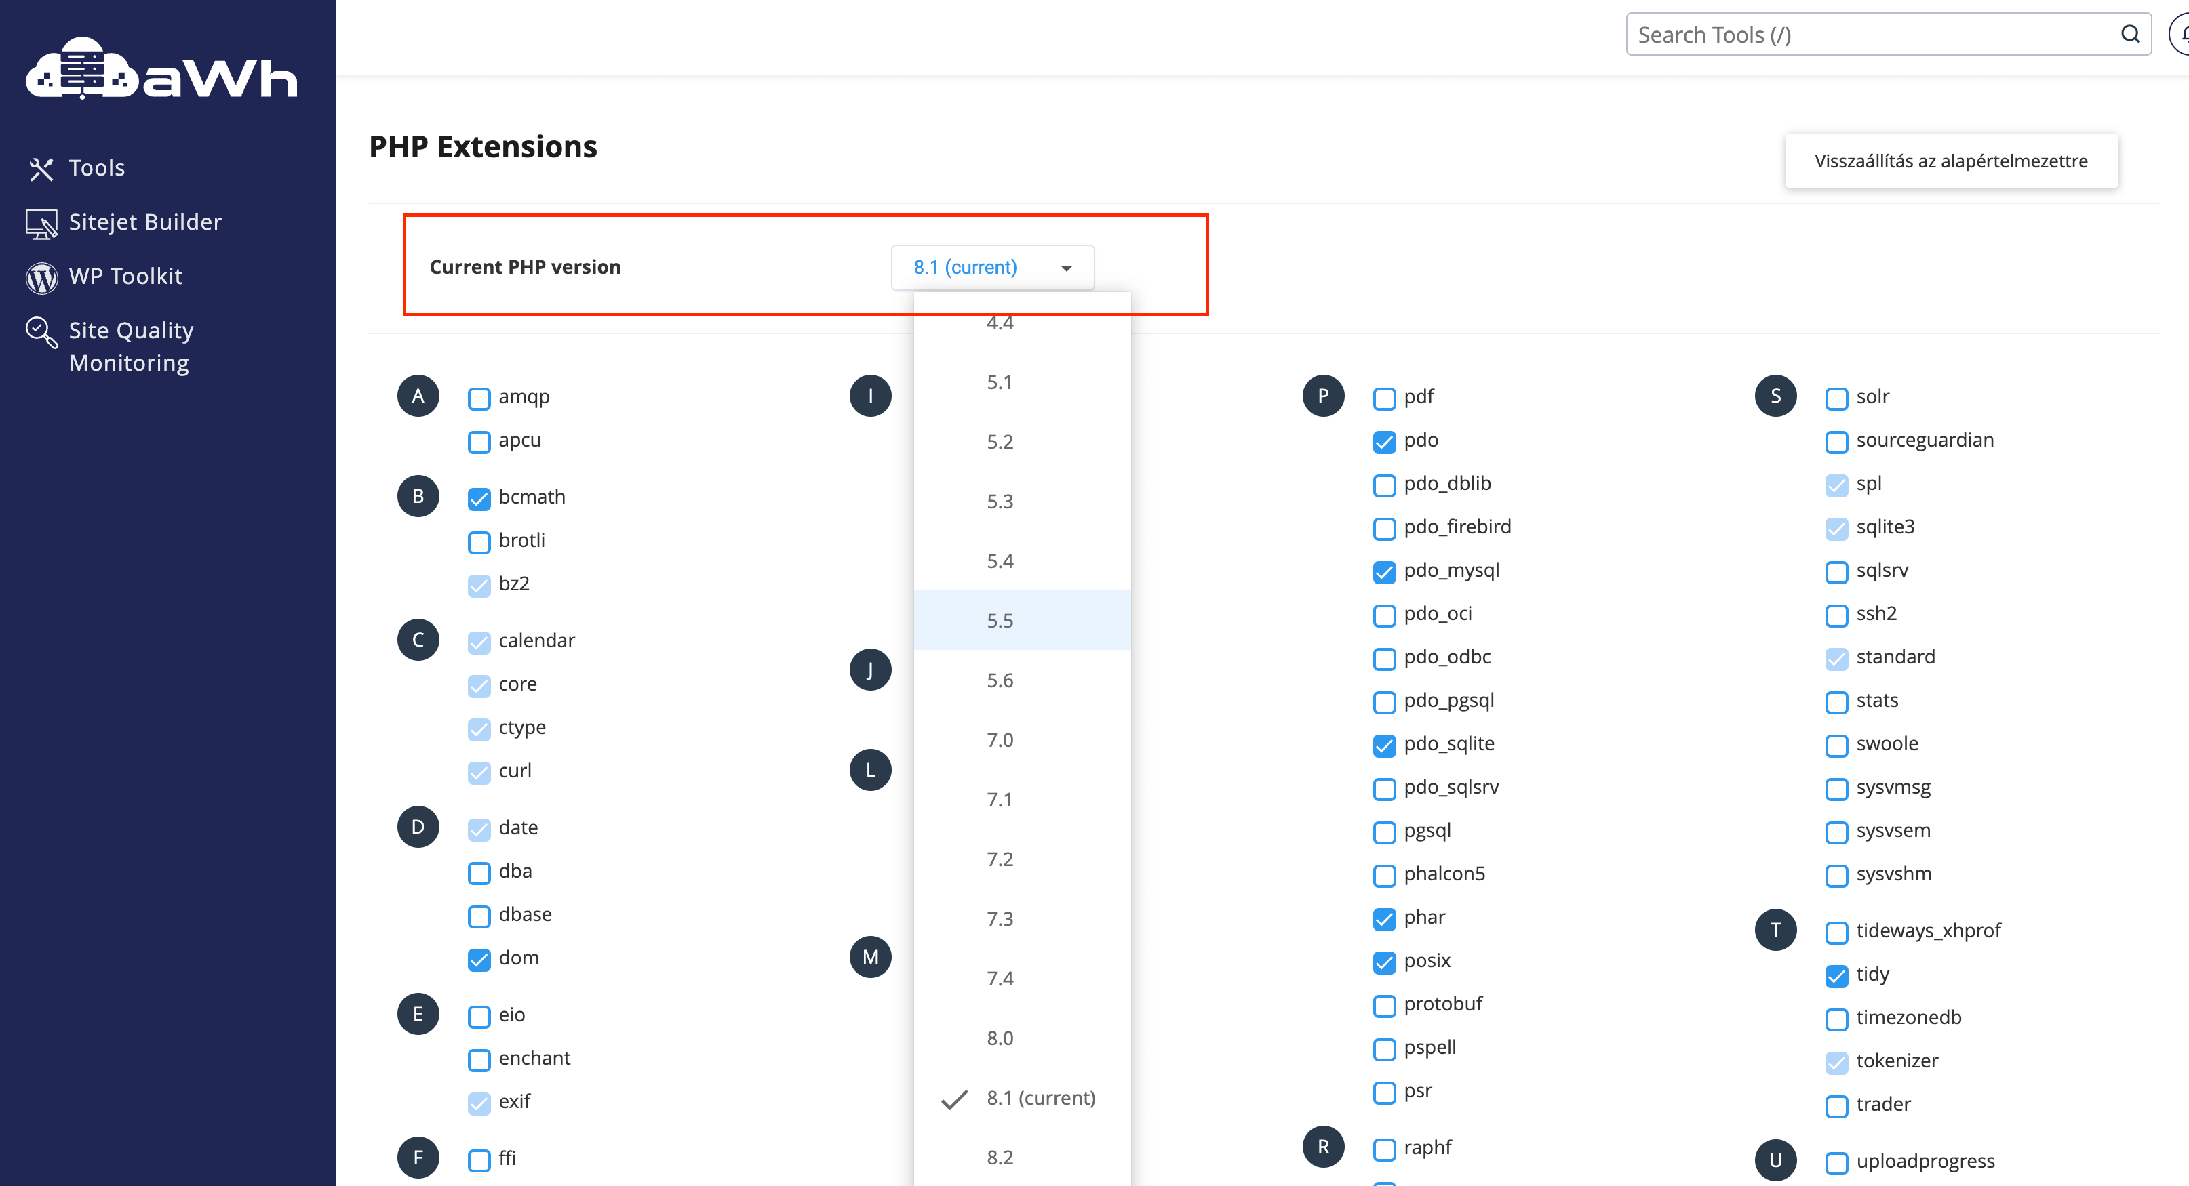Tick the uploadprogress checkbox
2189x1186 pixels.
1836,1162
